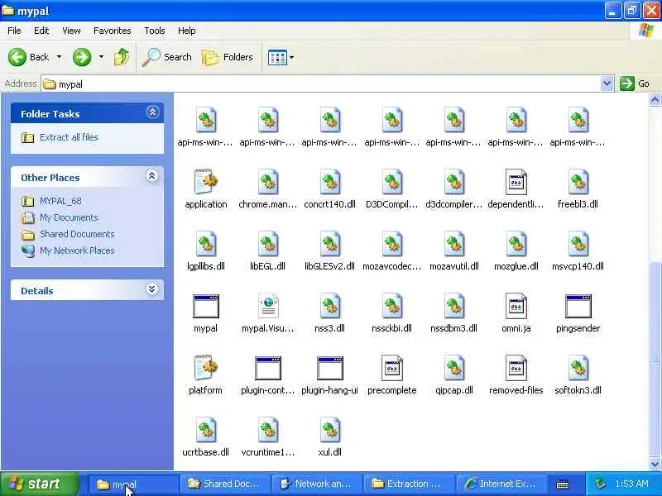Click the Search toolbar button
662x496 pixels.
point(167,57)
